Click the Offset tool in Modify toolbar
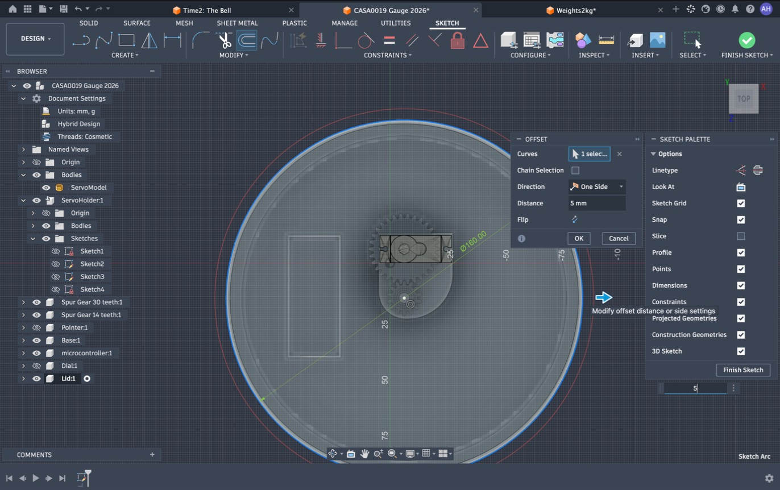This screenshot has width=780, height=490. tap(247, 40)
